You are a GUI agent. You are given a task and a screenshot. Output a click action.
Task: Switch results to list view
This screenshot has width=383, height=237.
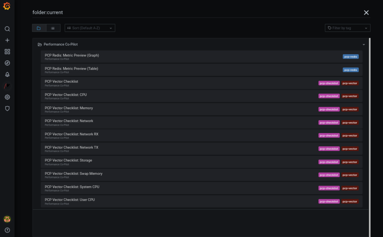click(53, 28)
